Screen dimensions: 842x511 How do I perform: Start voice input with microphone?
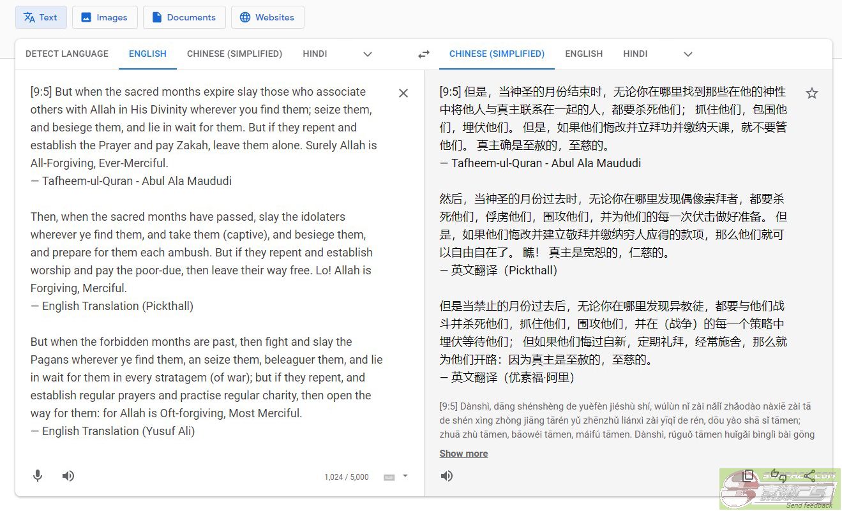point(38,476)
